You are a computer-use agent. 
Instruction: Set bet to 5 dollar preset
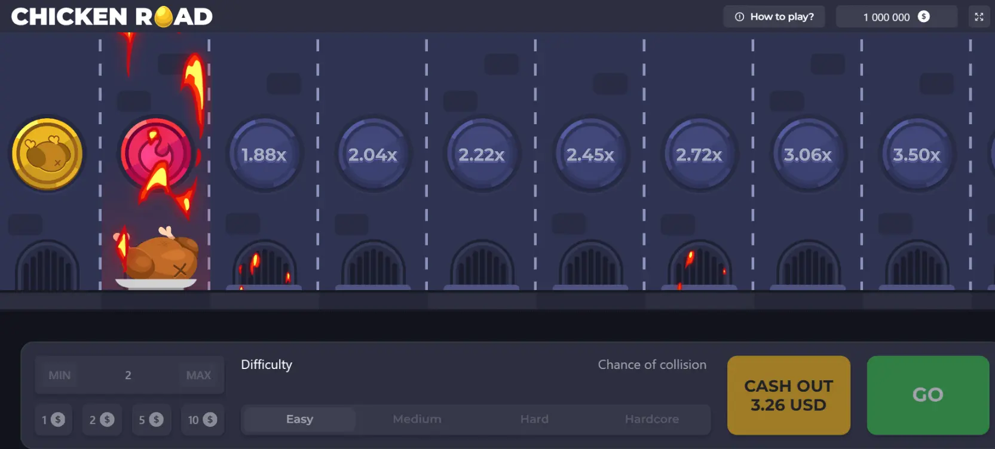pyautogui.click(x=151, y=420)
